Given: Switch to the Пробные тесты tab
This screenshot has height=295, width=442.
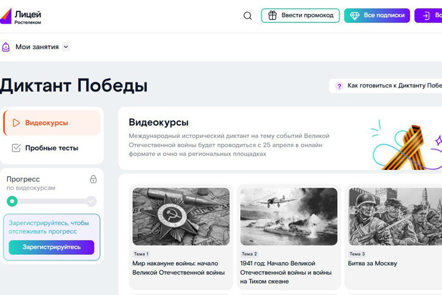Looking at the screenshot, I should click(x=52, y=148).
